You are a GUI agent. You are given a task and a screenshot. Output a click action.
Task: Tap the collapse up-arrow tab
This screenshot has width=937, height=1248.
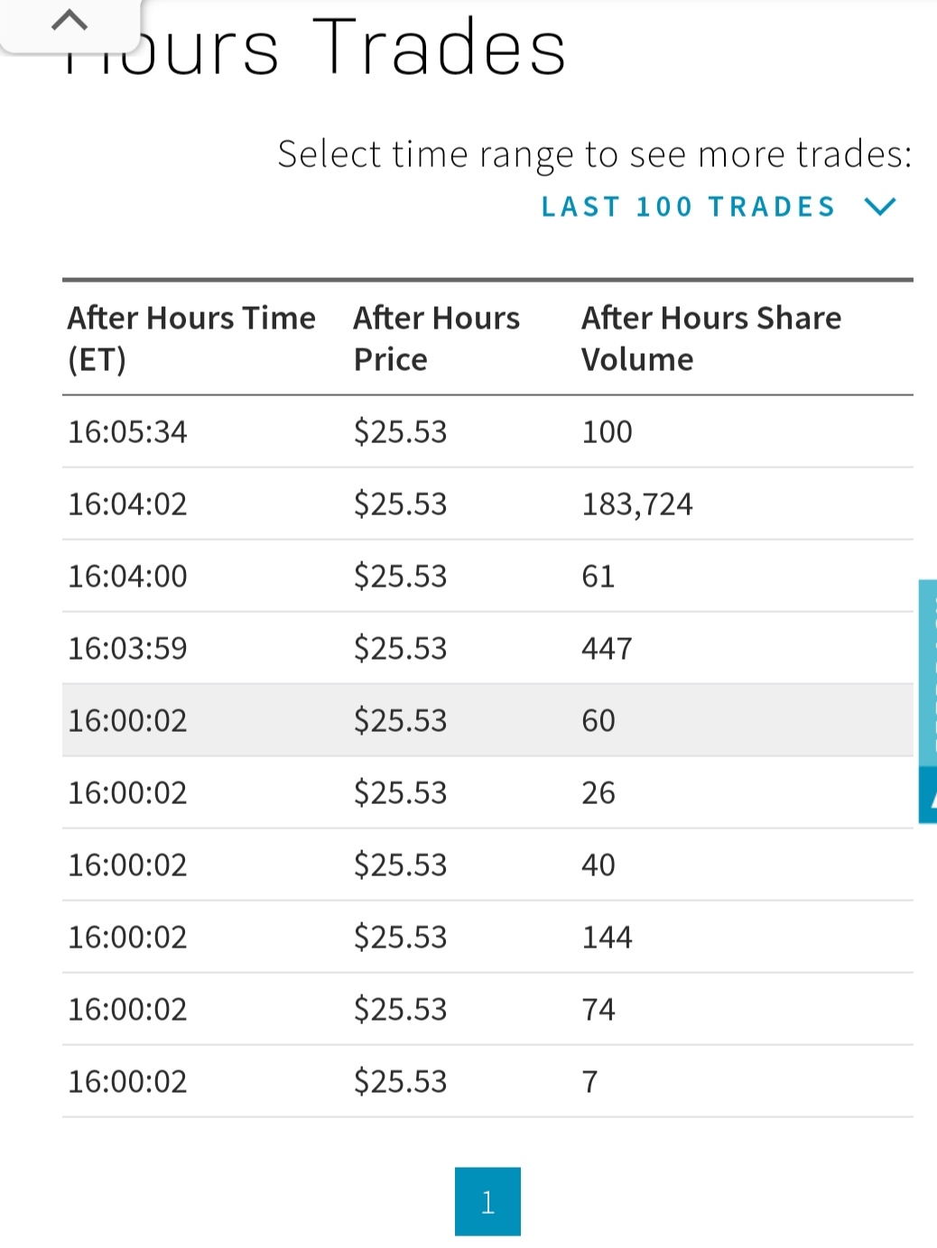[x=70, y=23]
